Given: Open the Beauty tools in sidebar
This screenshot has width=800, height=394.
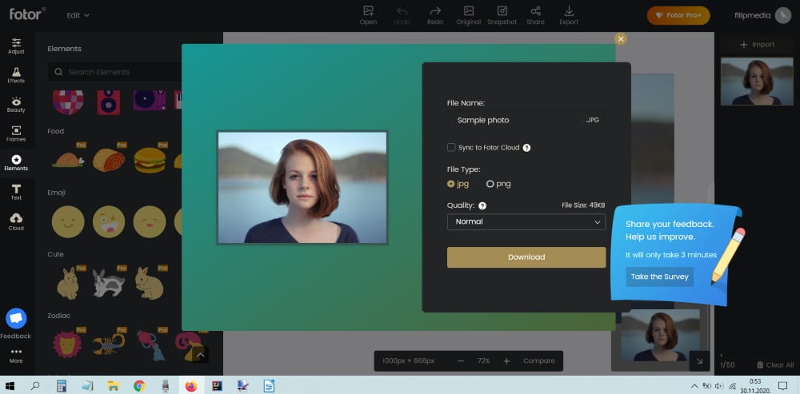Looking at the screenshot, I should pyautogui.click(x=16, y=105).
